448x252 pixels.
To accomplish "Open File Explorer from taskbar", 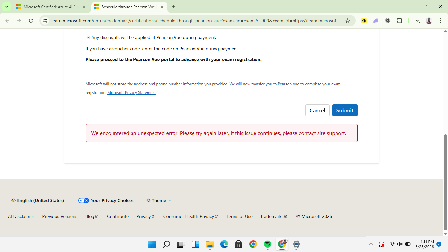I will (x=210, y=244).
